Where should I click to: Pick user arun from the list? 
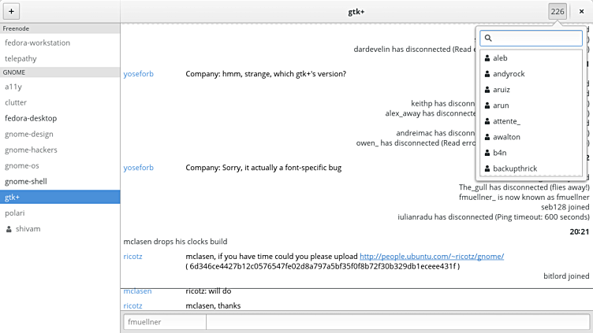pyautogui.click(x=501, y=105)
